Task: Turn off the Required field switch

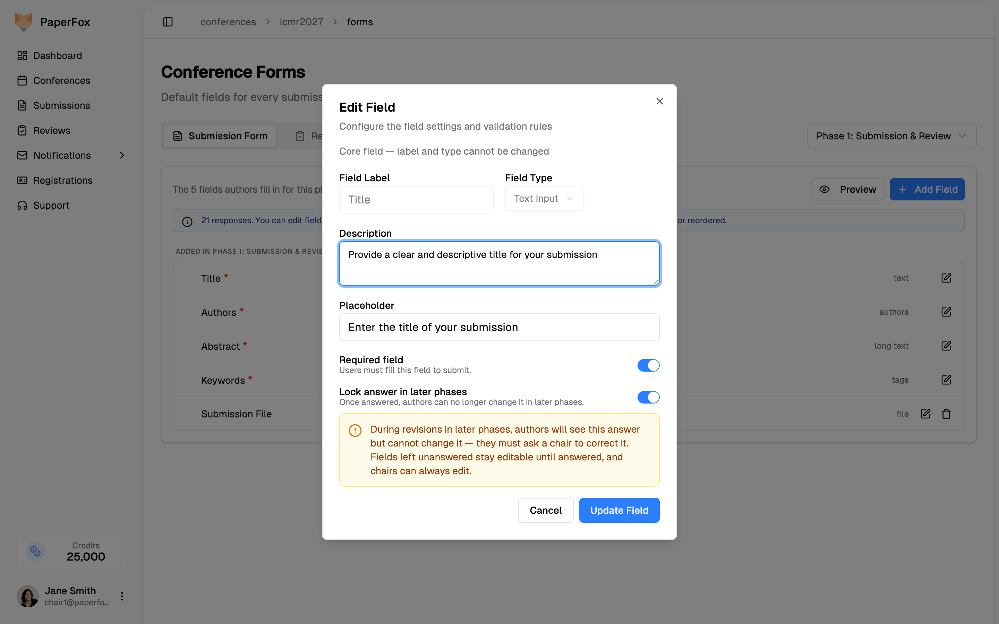Action: point(648,365)
